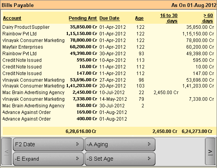Select the Mayfair Enterprises account

pos(108,47)
